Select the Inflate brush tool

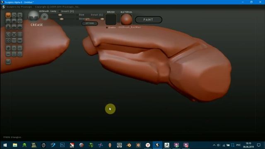click(8, 27)
